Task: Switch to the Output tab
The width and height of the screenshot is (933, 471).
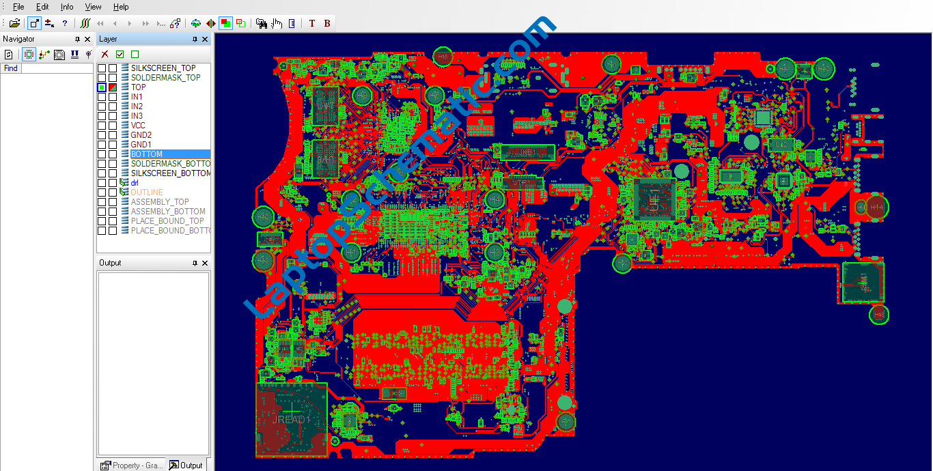Action: (186, 466)
